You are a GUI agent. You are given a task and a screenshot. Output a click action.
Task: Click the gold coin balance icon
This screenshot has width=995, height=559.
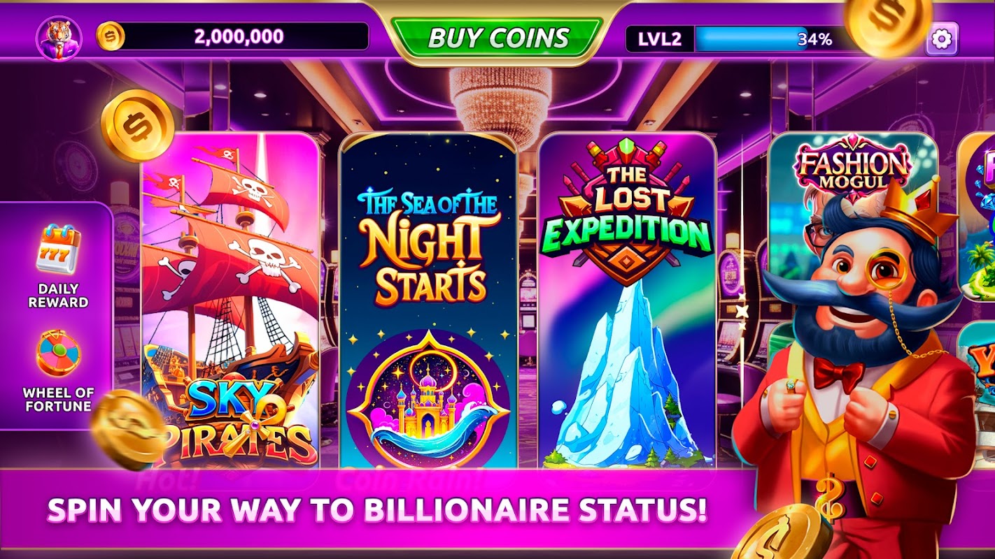110,36
